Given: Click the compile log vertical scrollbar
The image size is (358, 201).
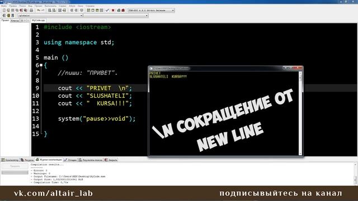Looking at the screenshot, I should coord(356,174).
